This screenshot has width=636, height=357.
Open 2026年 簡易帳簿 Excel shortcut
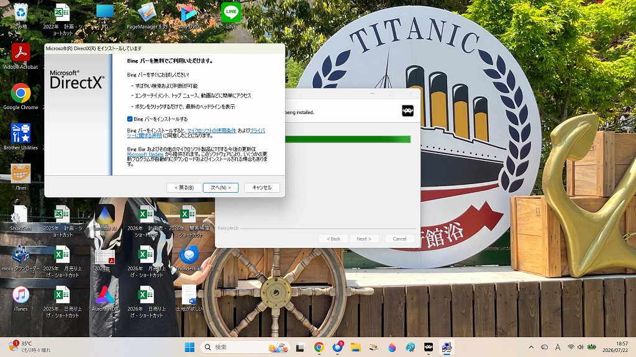[x=189, y=221]
